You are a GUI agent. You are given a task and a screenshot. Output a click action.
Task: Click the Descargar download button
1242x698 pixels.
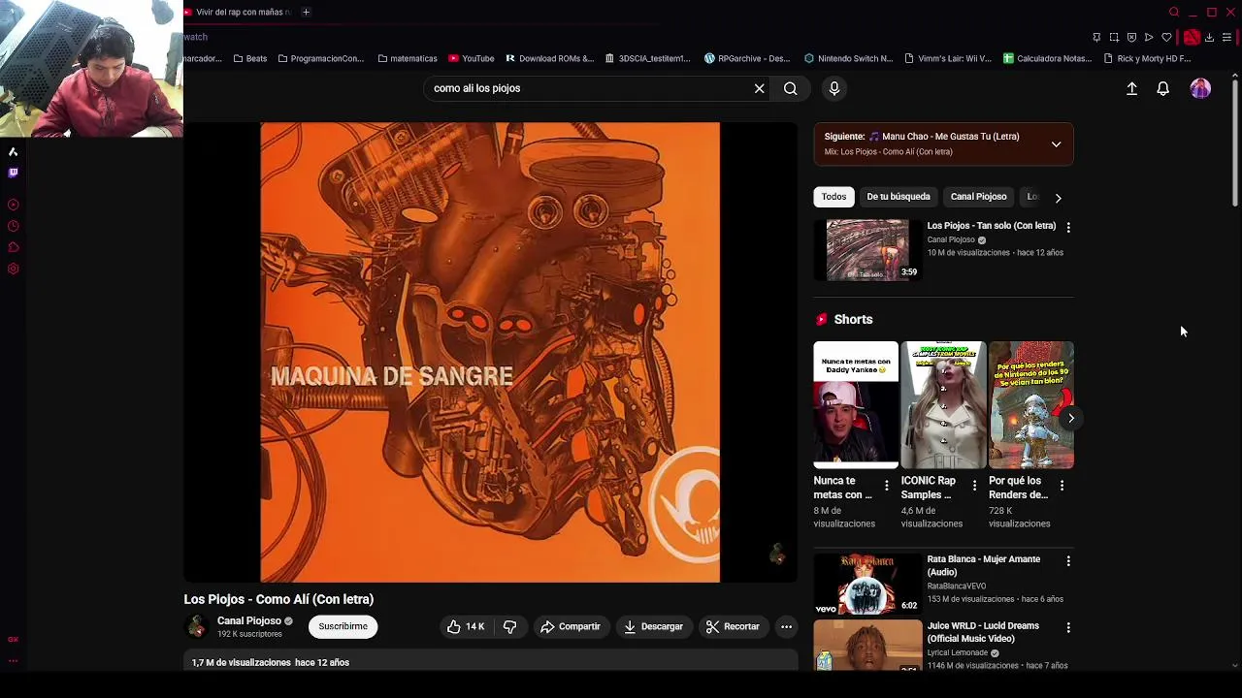pyautogui.click(x=653, y=626)
